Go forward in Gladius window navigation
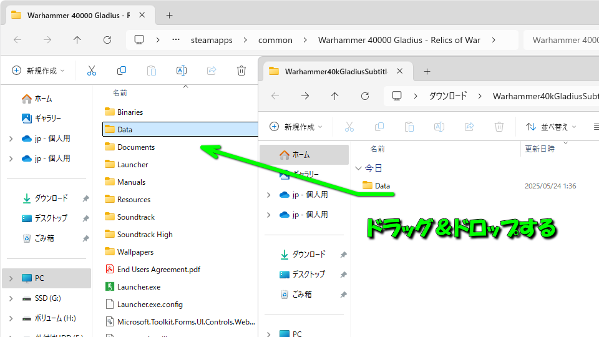The image size is (599, 337). [x=47, y=40]
